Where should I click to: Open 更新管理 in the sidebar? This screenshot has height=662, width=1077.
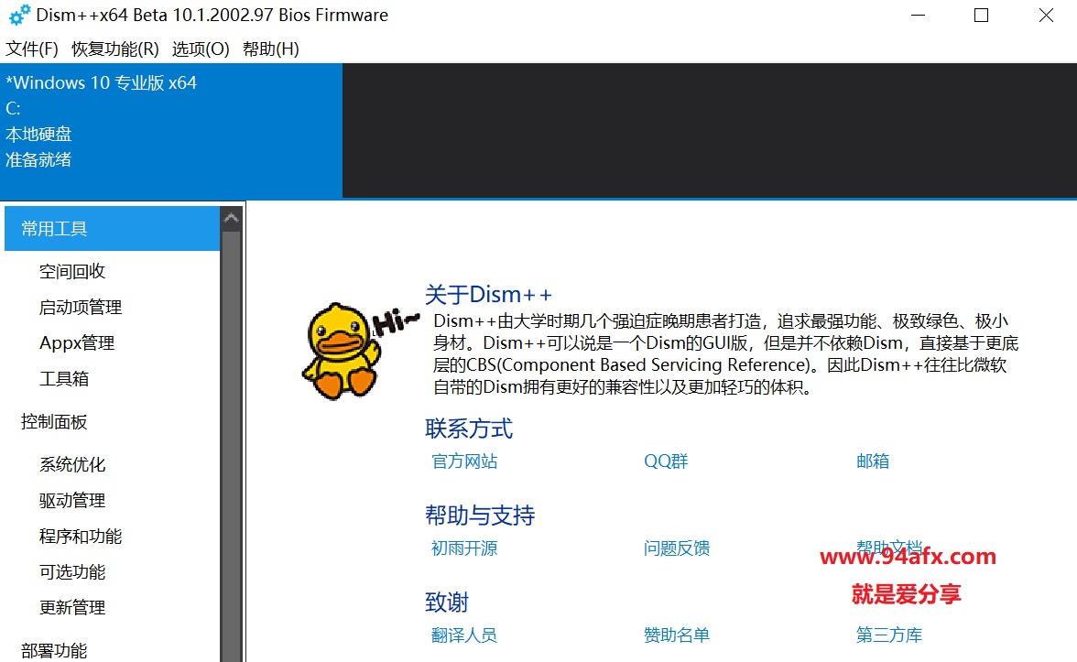click(x=72, y=607)
